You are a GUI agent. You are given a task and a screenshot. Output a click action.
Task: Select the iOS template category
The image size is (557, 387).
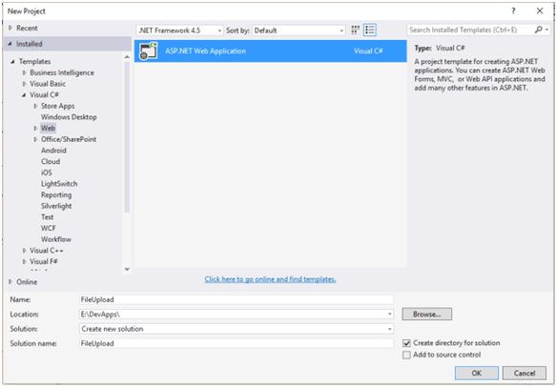pos(46,173)
